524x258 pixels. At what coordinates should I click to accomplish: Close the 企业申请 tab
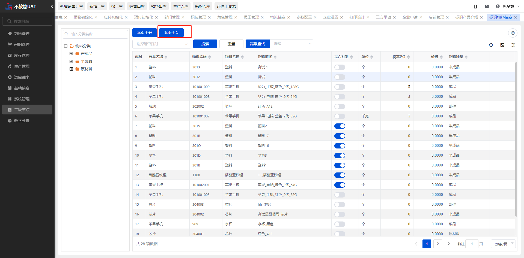pos(421,17)
